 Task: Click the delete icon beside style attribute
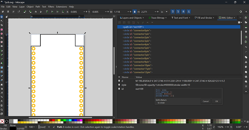[119, 85]
